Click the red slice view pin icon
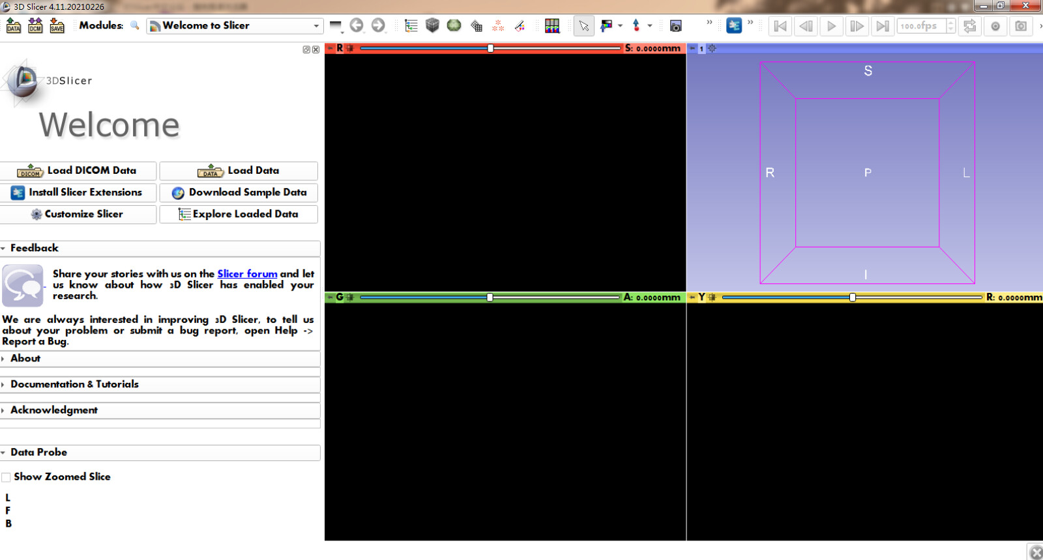 [330, 48]
